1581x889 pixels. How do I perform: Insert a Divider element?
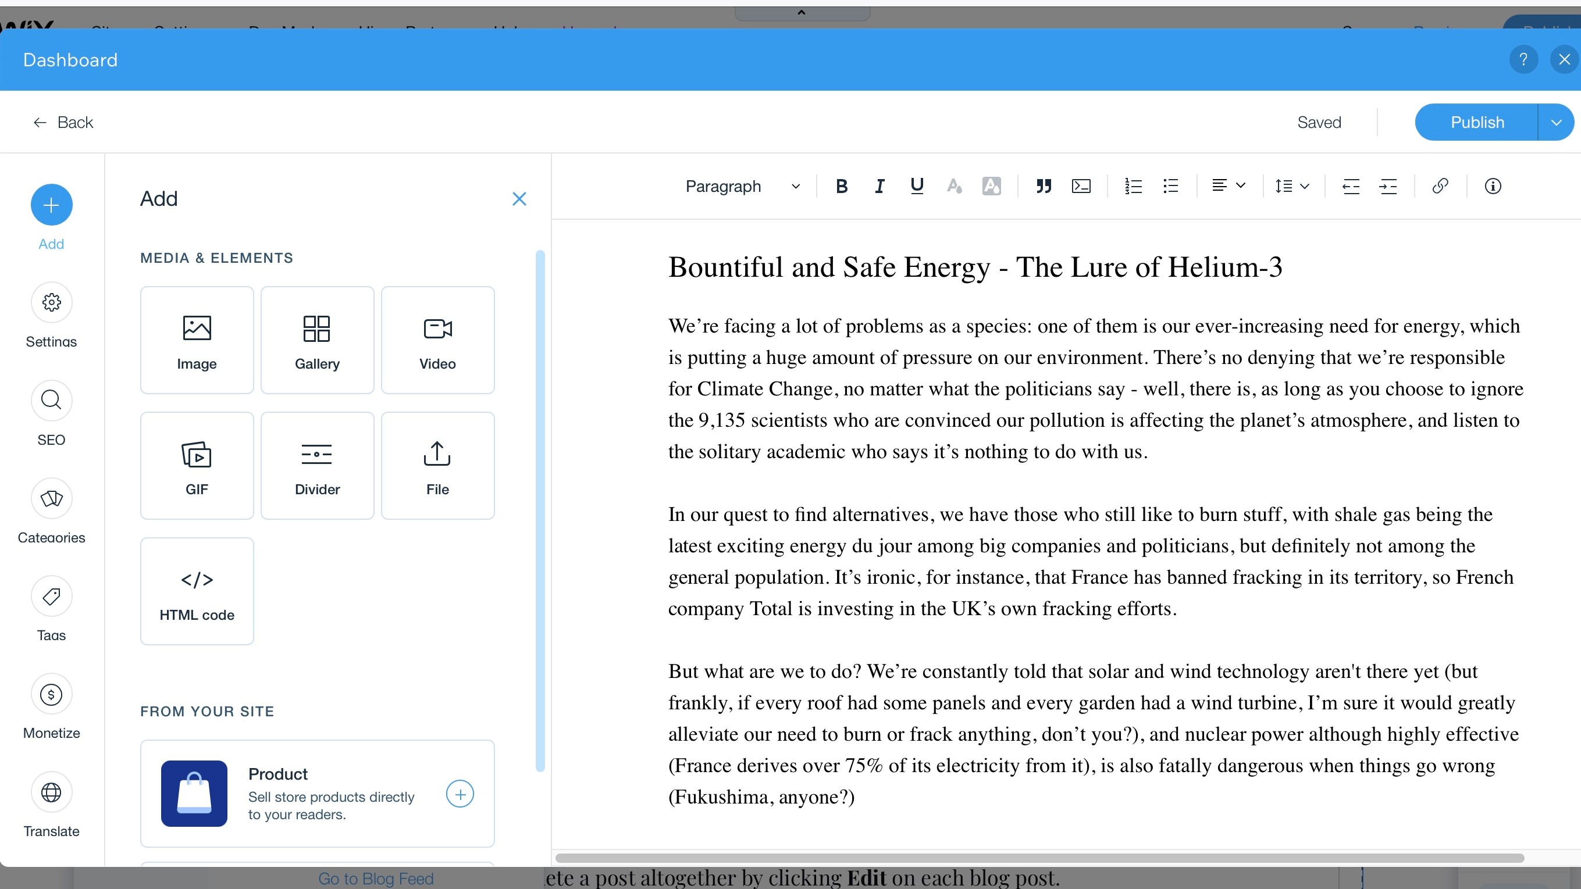[317, 466]
